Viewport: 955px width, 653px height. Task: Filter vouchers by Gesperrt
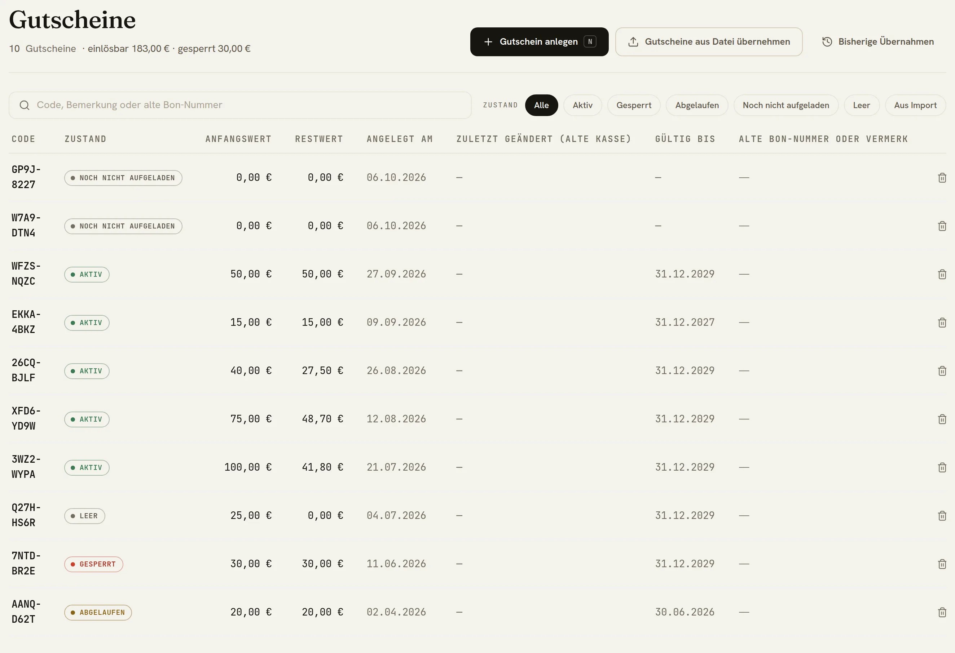[x=634, y=105]
